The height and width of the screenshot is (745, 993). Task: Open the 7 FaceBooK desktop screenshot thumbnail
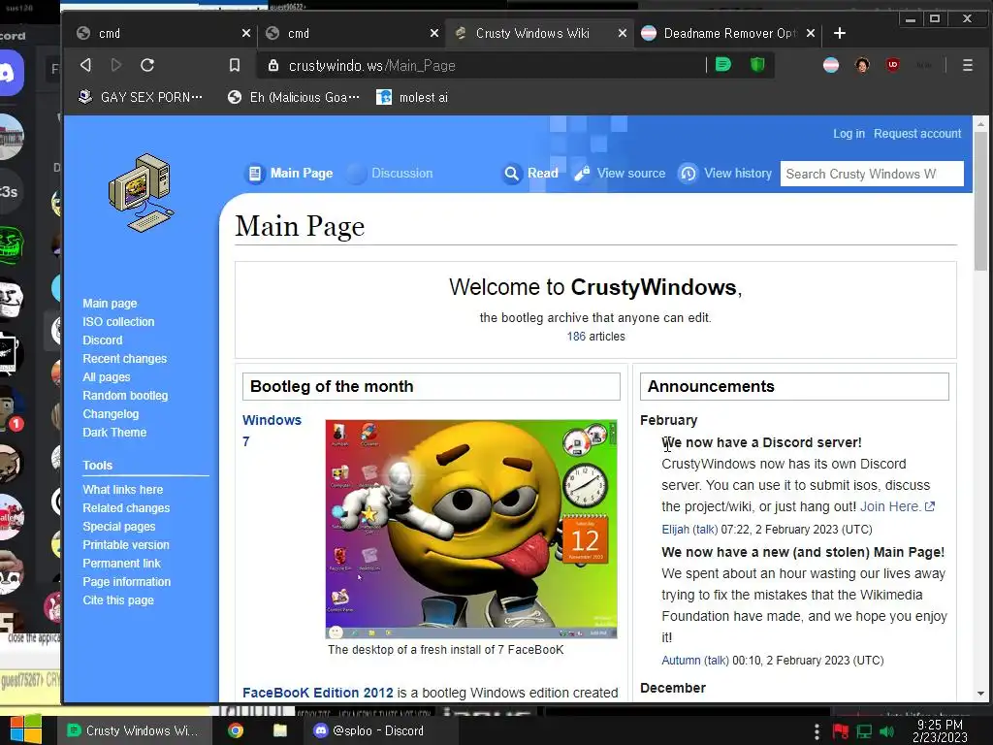coord(471,529)
